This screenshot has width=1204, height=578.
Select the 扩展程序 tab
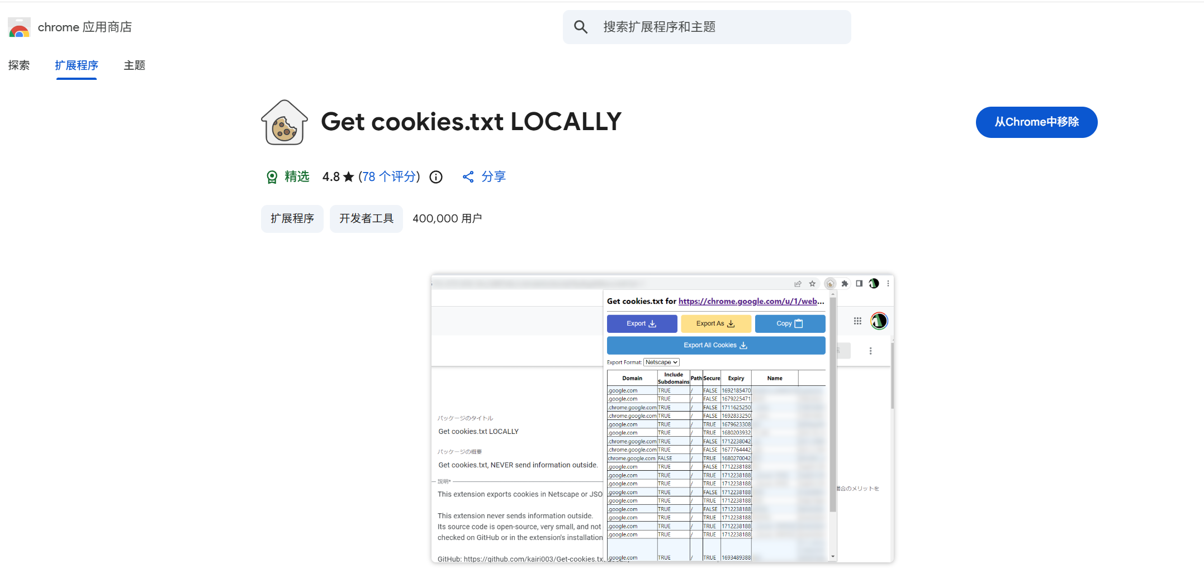(x=77, y=65)
